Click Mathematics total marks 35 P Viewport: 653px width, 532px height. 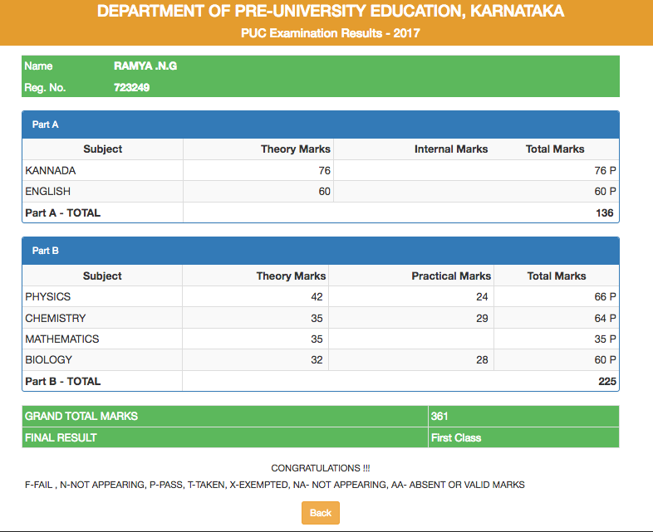pos(605,339)
